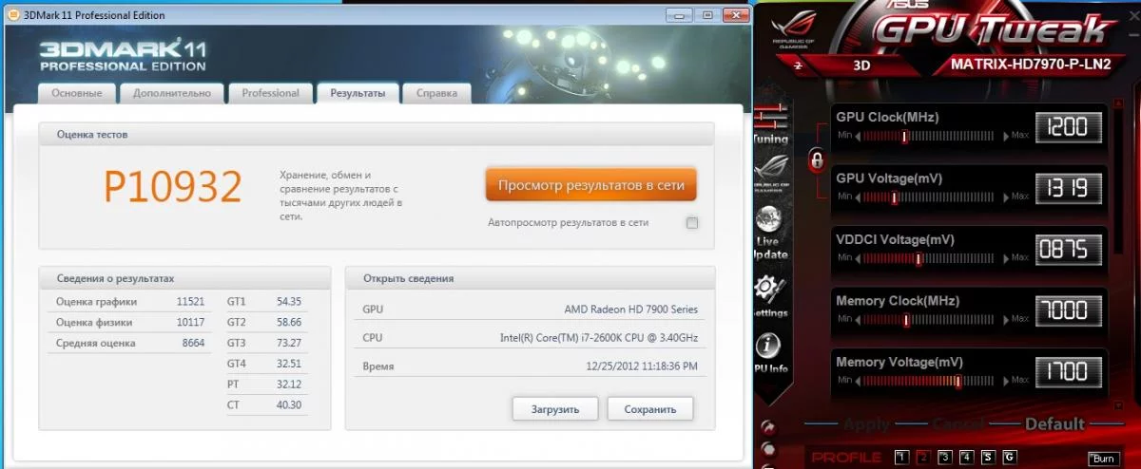Image resolution: width=1141 pixels, height=469 pixels.
Task: Select profile 4 in GPU Tweak
Action: (x=966, y=458)
